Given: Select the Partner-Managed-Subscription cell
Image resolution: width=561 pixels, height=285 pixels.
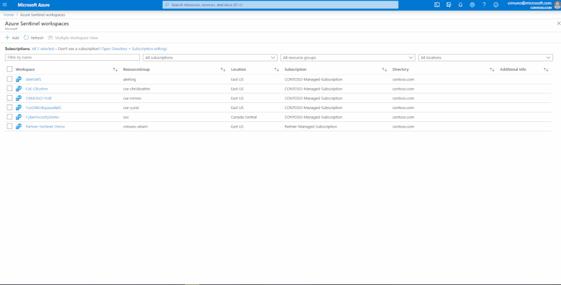Looking at the screenshot, I should tap(310, 126).
